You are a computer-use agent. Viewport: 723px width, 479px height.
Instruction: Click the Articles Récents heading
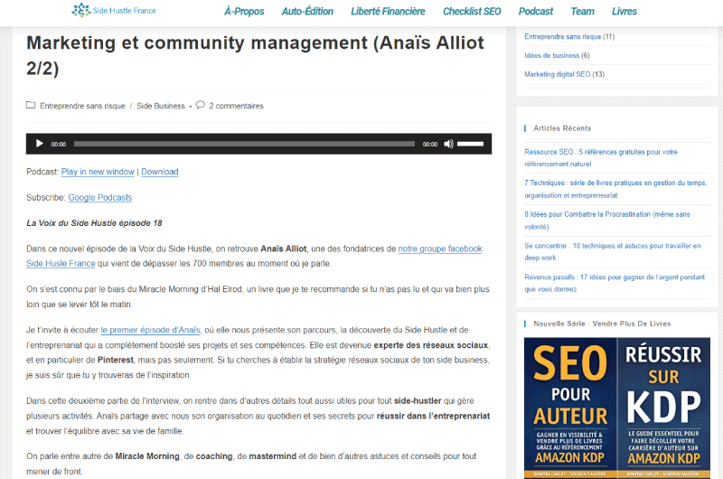(x=562, y=128)
